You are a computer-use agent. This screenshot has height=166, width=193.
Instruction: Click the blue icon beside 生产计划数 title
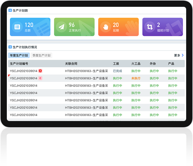pos(10,10)
